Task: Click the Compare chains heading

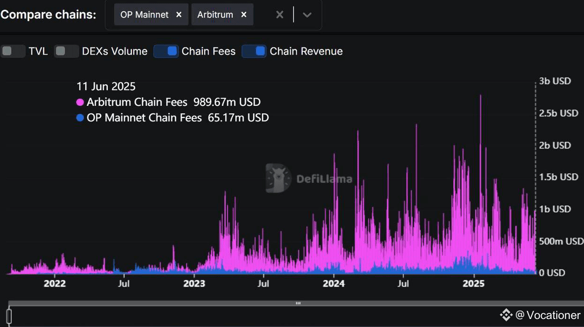Action: tap(48, 14)
